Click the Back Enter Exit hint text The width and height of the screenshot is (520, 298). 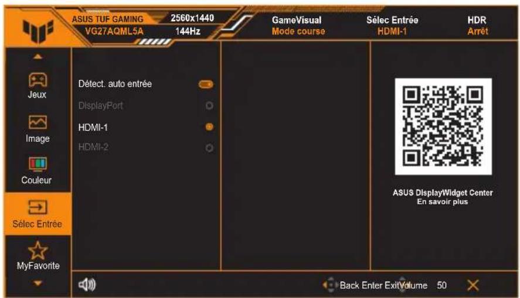[x=369, y=285]
